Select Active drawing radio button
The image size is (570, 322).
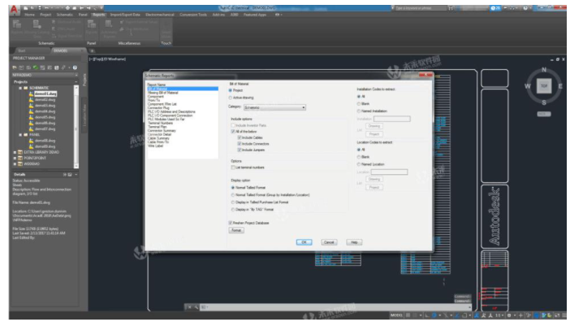(230, 98)
